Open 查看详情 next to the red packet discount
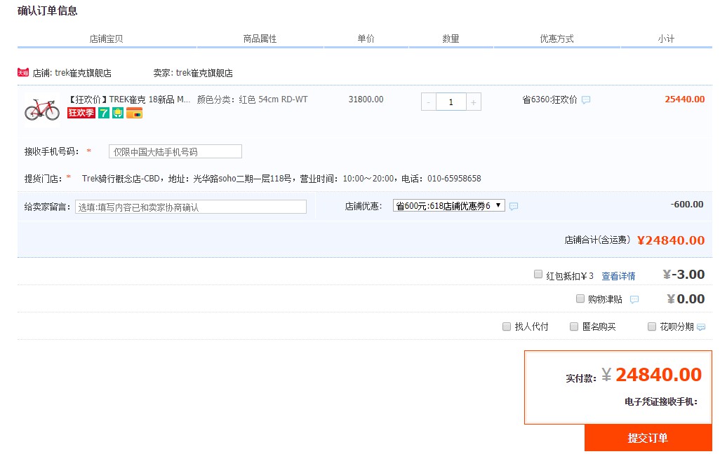 [619, 275]
